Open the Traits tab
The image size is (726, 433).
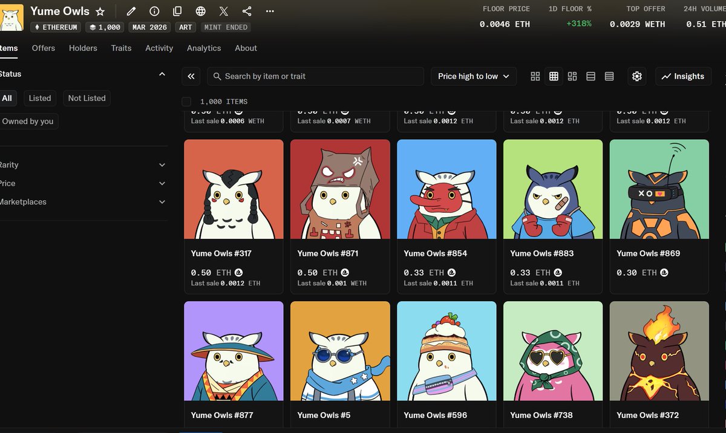(121, 48)
